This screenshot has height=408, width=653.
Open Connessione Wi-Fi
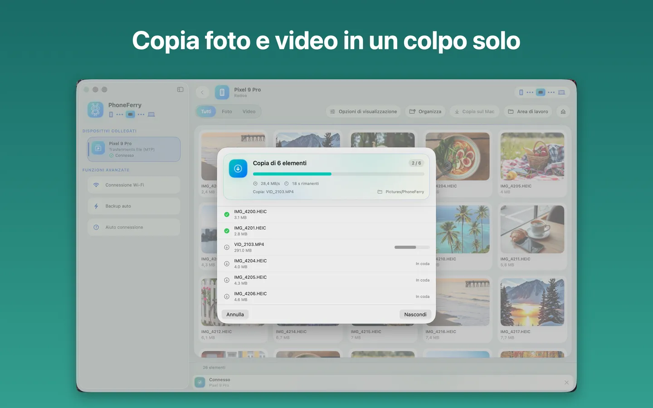click(x=134, y=185)
